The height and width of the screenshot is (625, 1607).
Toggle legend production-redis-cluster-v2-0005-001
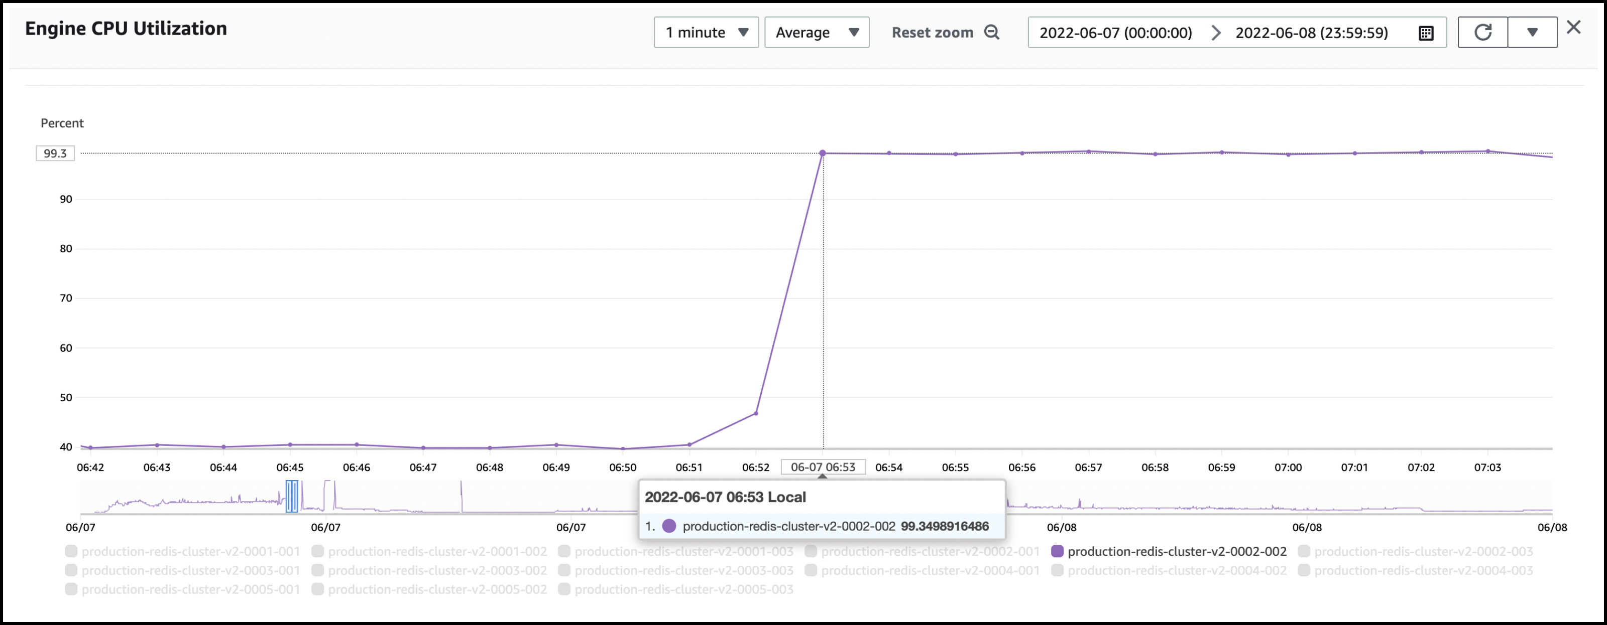183,589
